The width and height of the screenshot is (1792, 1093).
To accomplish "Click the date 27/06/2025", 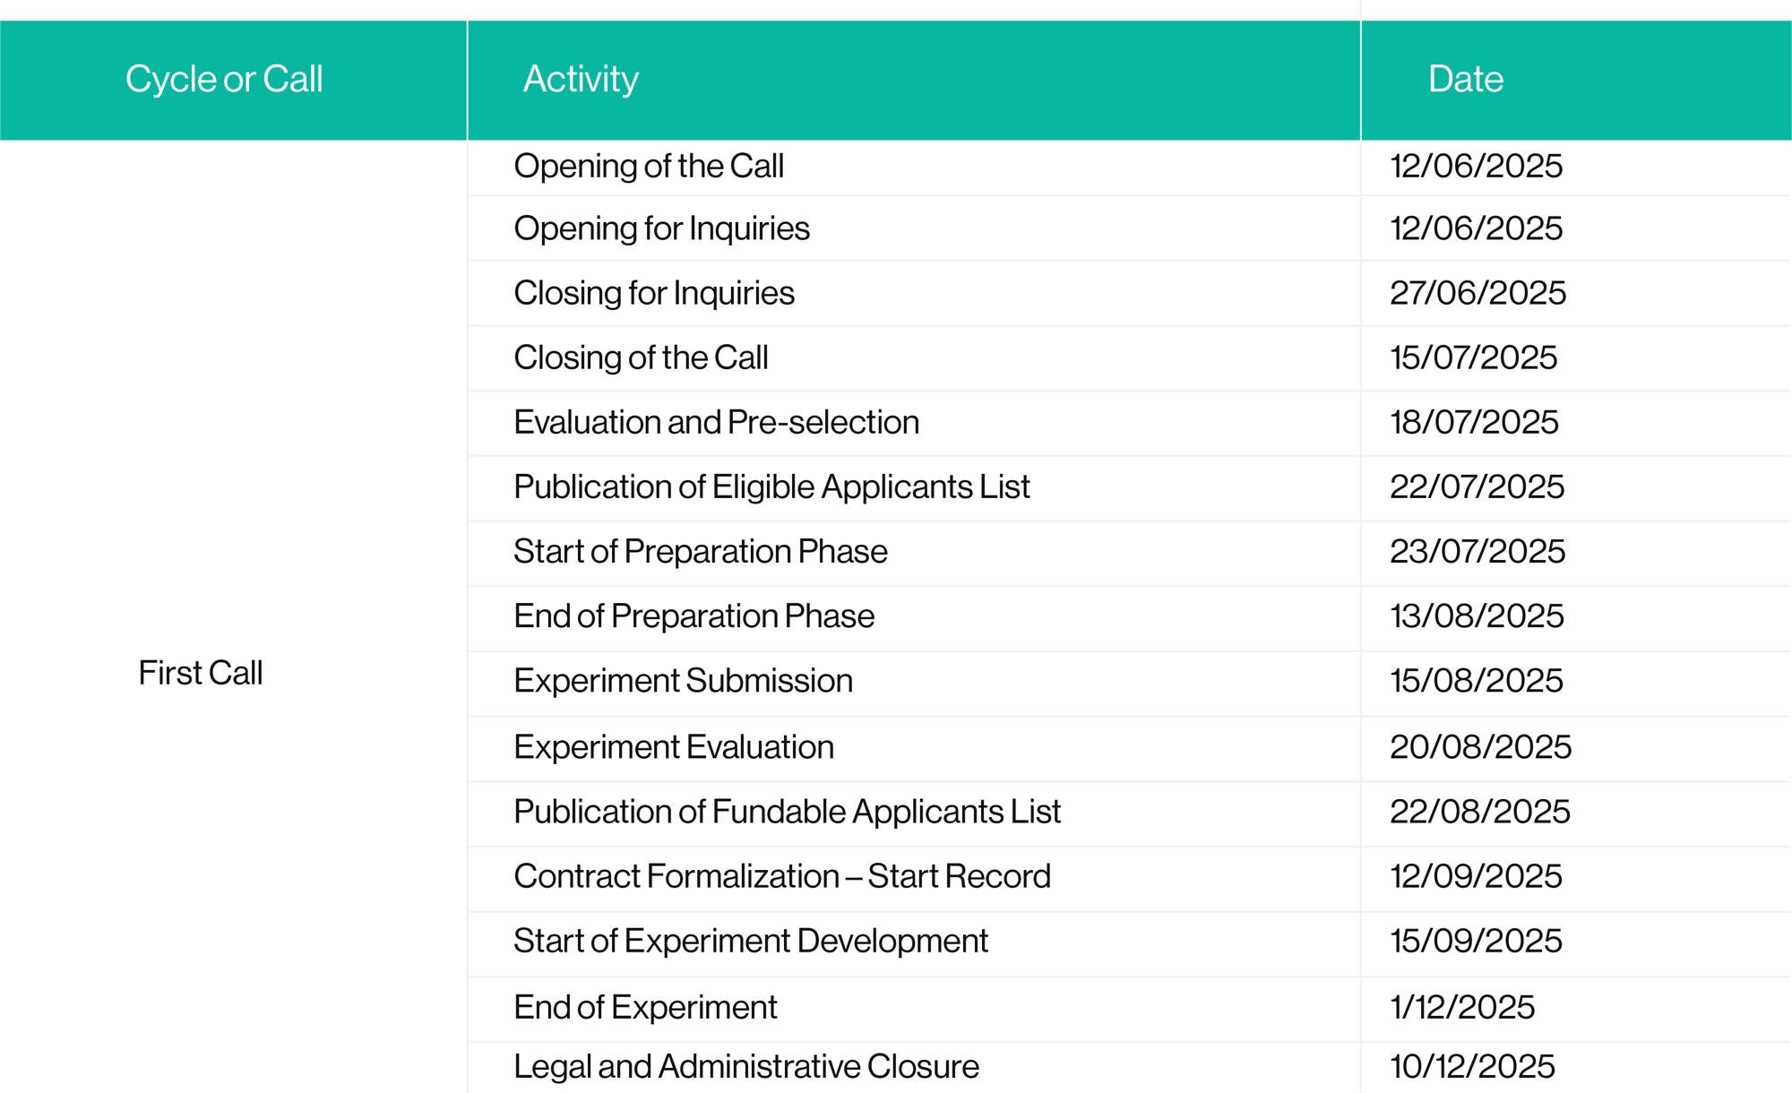I will tap(1478, 293).
